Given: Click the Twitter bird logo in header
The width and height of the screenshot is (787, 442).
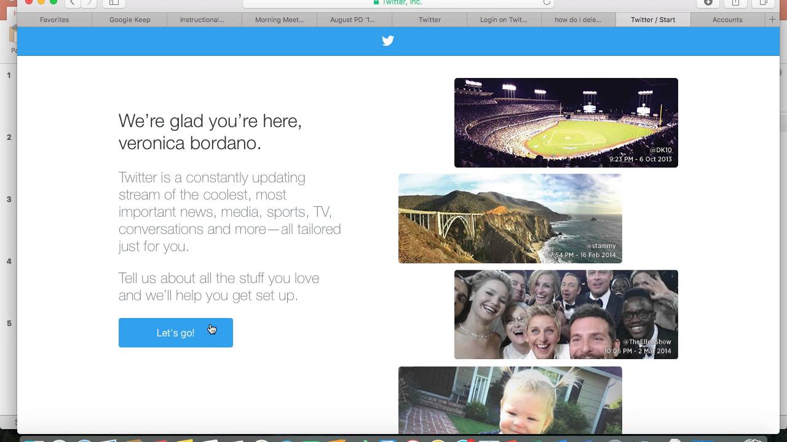Looking at the screenshot, I should pyautogui.click(x=388, y=41).
